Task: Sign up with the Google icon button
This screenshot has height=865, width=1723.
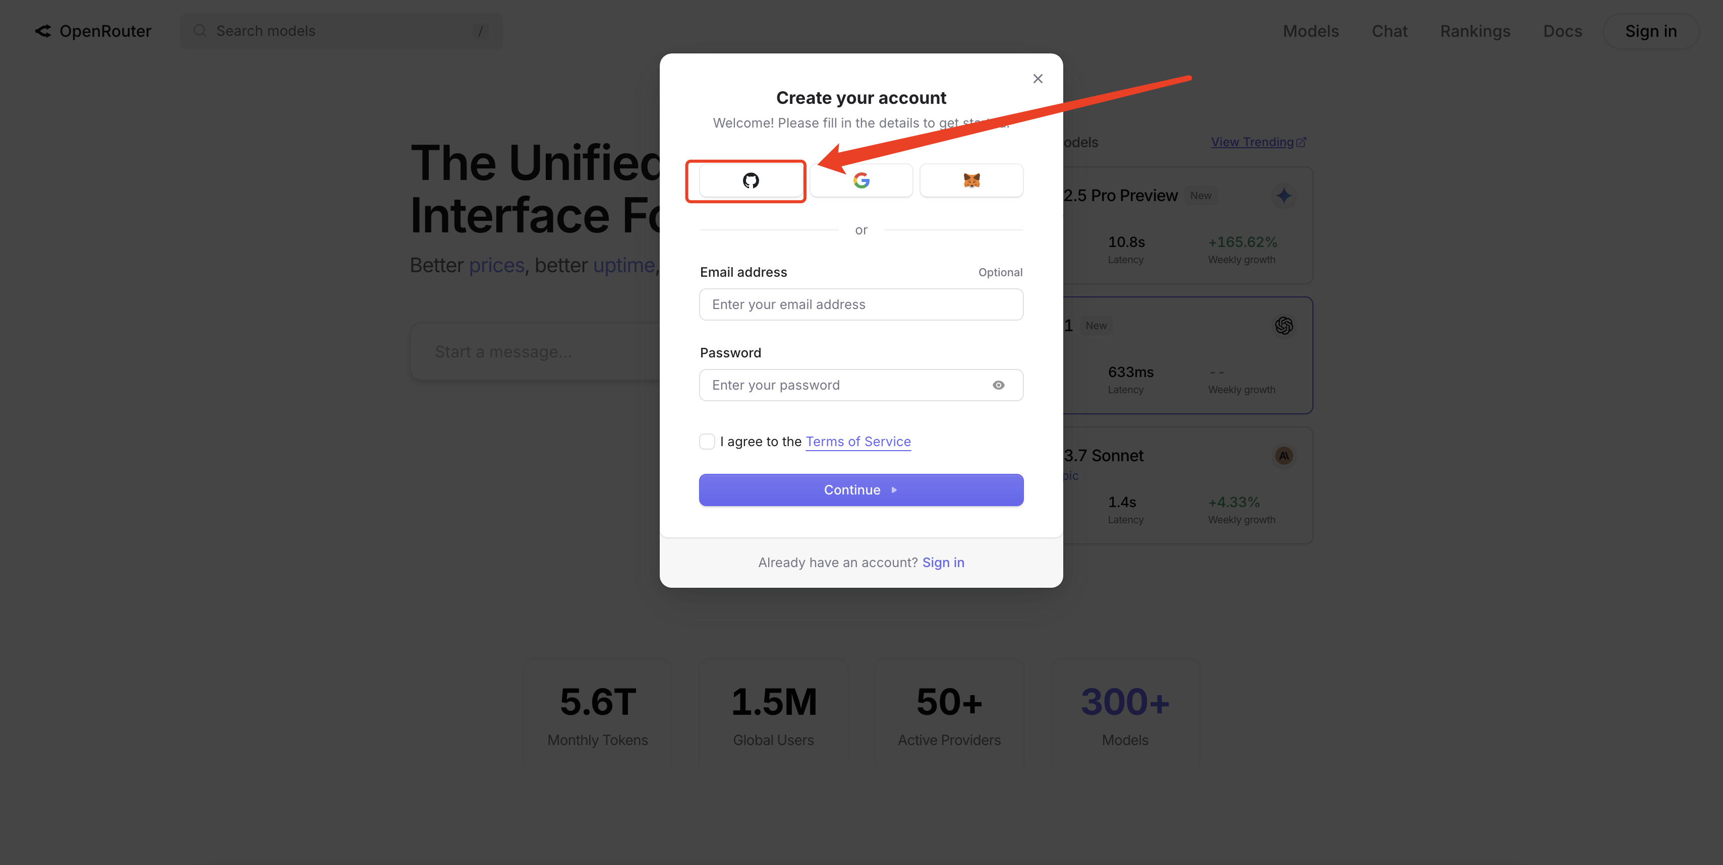Action: coord(861,180)
